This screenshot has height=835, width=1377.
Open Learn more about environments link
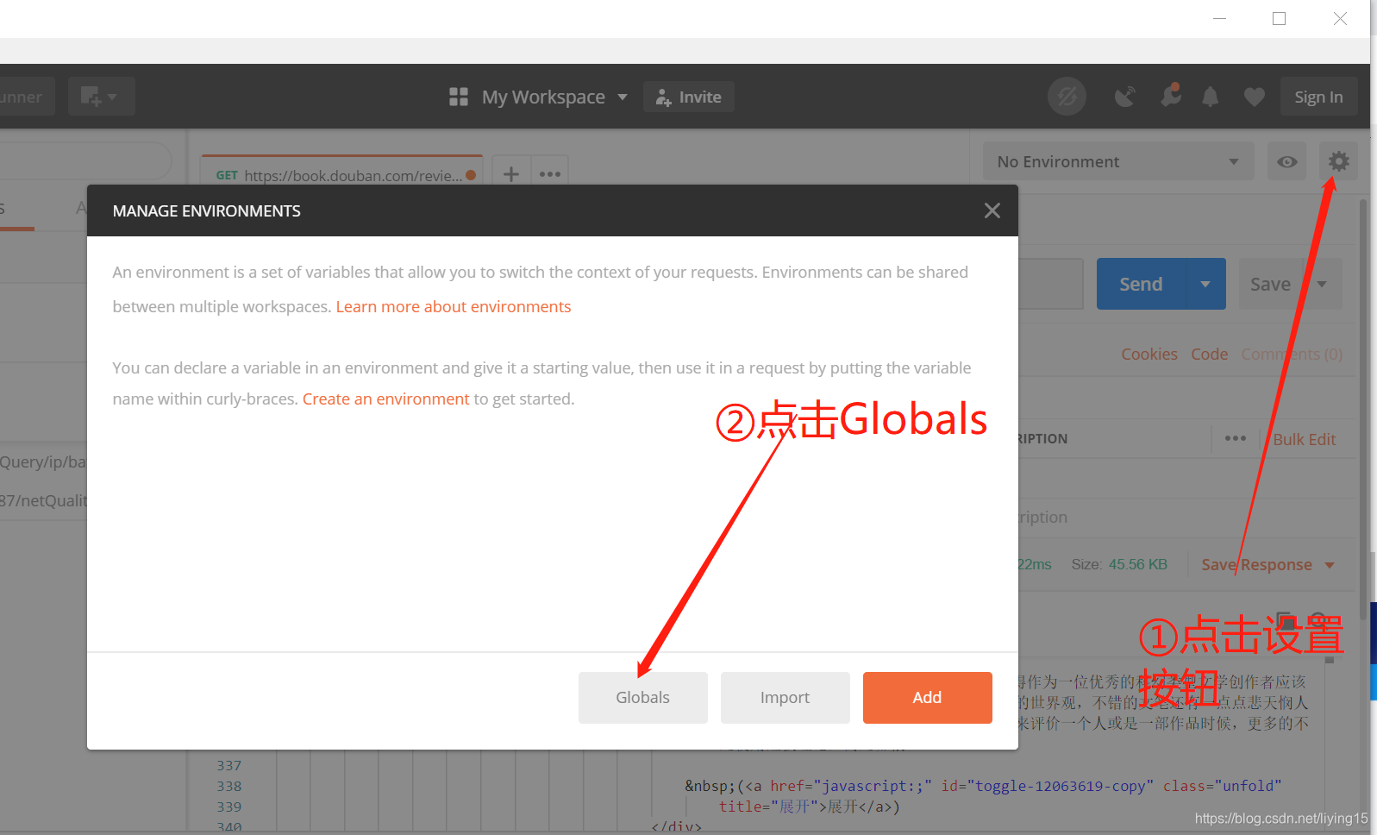(x=454, y=306)
